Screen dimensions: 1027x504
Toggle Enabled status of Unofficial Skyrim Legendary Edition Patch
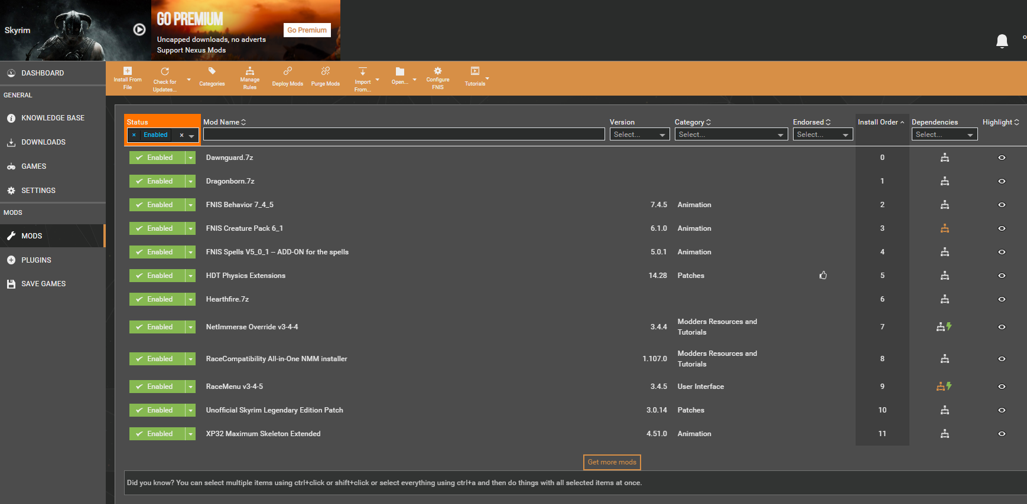pyautogui.click(x=157, y=410)
